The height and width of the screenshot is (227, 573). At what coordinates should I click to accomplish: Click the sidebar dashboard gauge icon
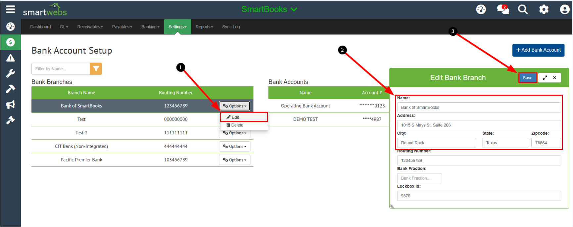pos(11,26)
